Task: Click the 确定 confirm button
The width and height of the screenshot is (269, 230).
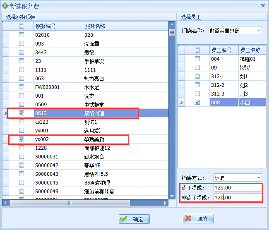Action: [x=134, y=219]
